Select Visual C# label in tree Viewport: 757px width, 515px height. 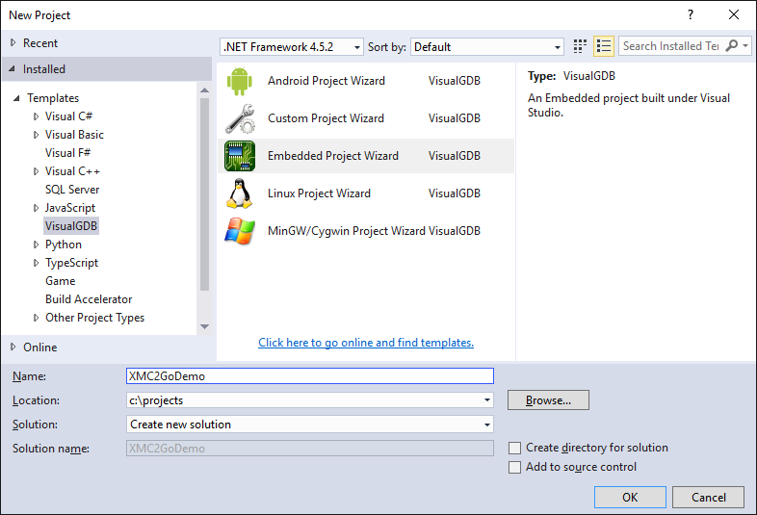68,116
